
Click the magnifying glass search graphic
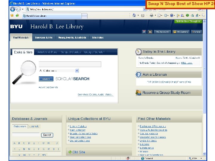(x=24, y=72)
